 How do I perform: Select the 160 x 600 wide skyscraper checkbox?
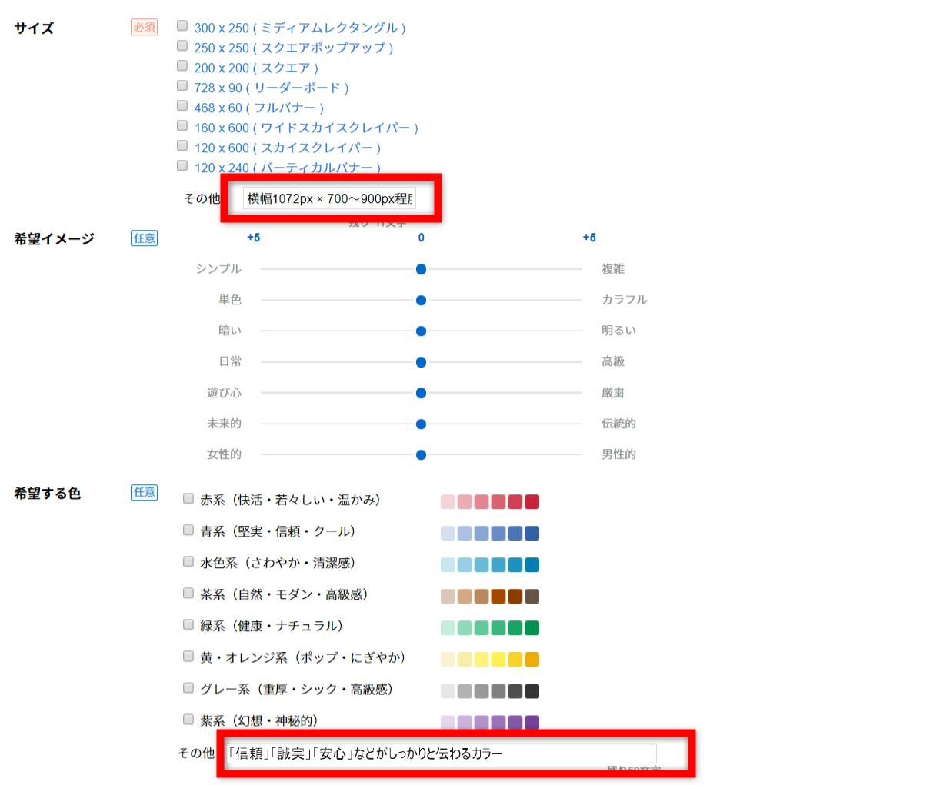click(182, 125)
